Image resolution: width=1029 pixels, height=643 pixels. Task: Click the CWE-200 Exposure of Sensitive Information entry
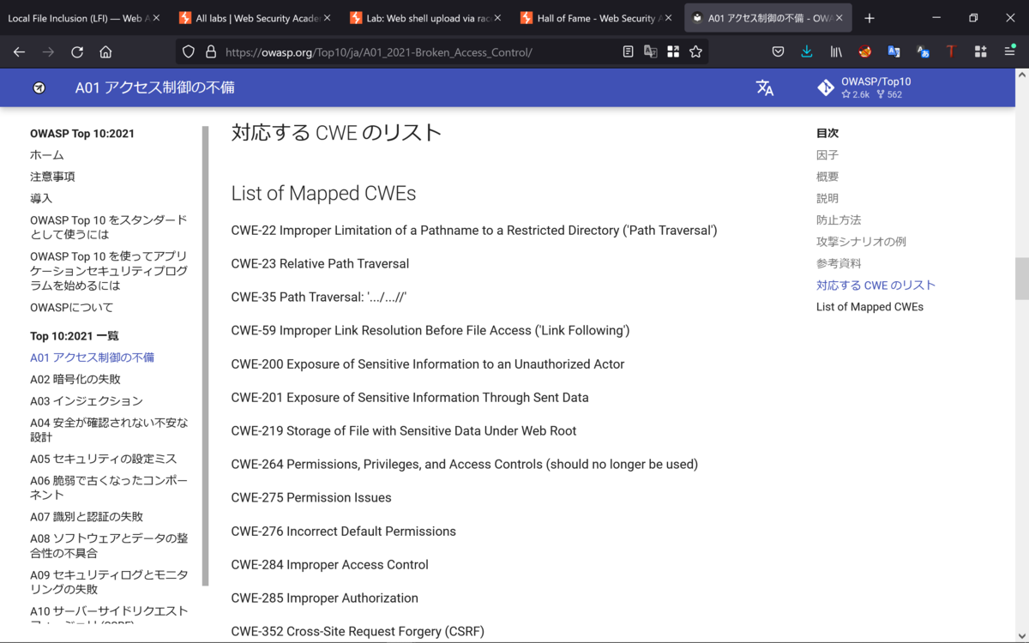pos(428,364)
